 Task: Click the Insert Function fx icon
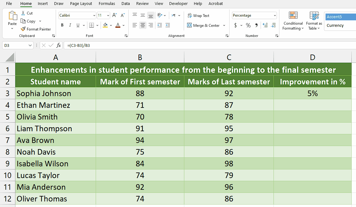58,45
